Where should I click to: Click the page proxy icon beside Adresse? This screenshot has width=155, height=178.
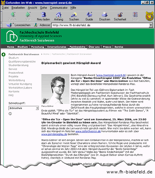35,25
